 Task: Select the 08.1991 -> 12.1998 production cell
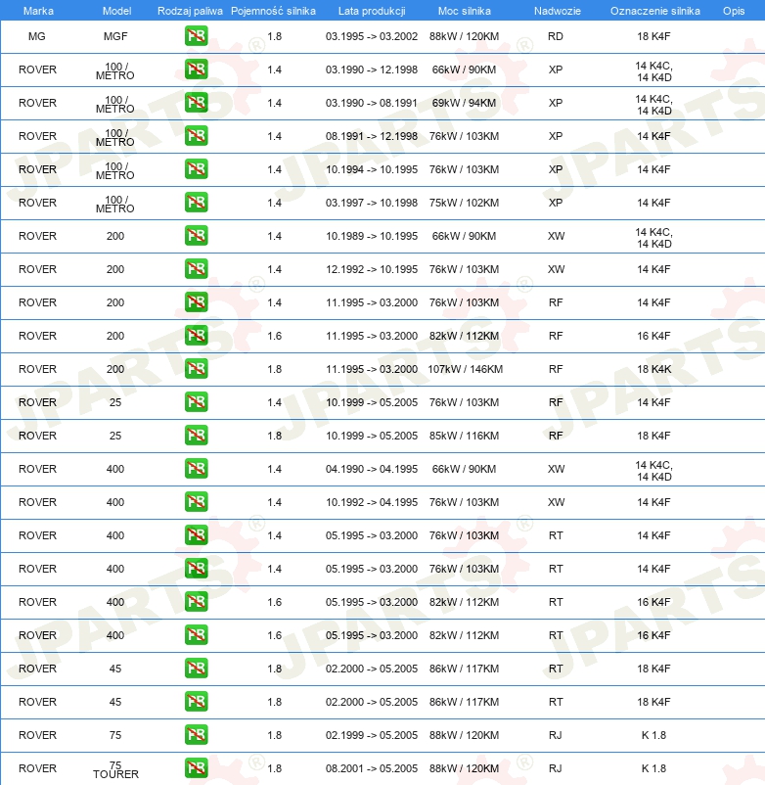371,136
